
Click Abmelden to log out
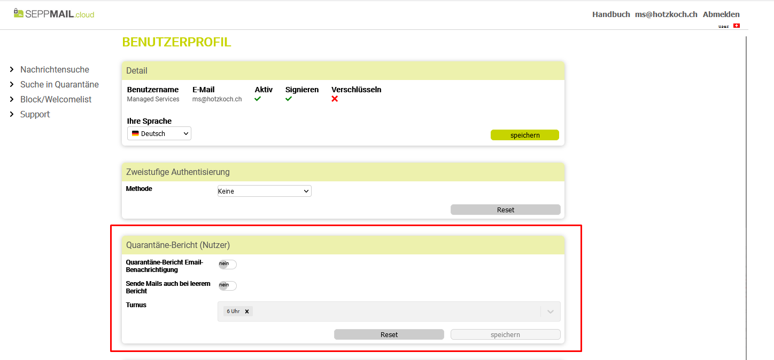(x=721, y=14)
